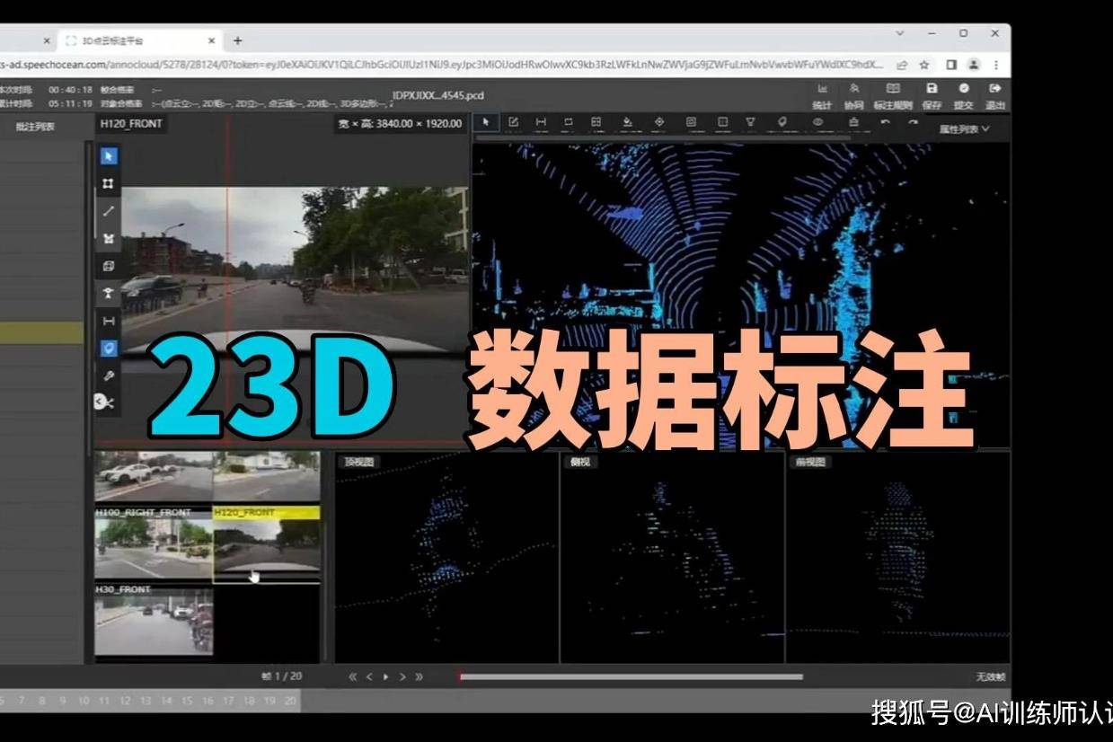
Task: Open the browser profile avatar
Action: [973, 65]
